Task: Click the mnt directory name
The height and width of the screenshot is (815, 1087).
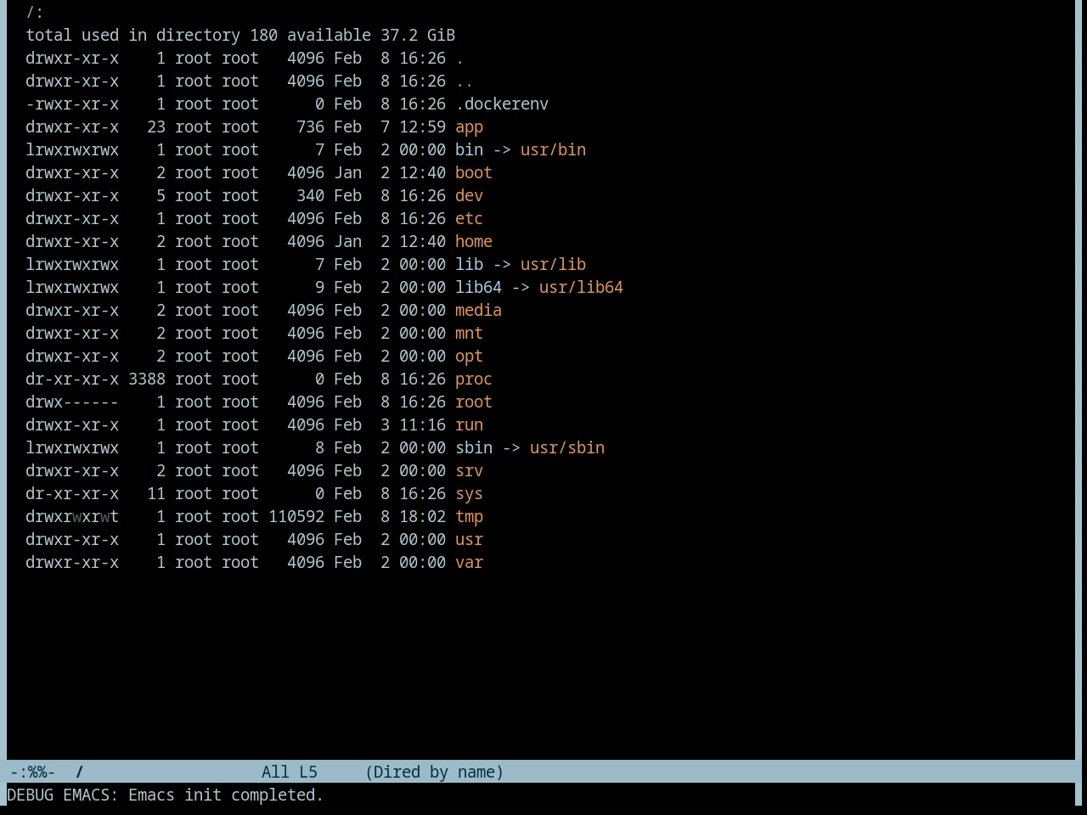Action: 469,334
